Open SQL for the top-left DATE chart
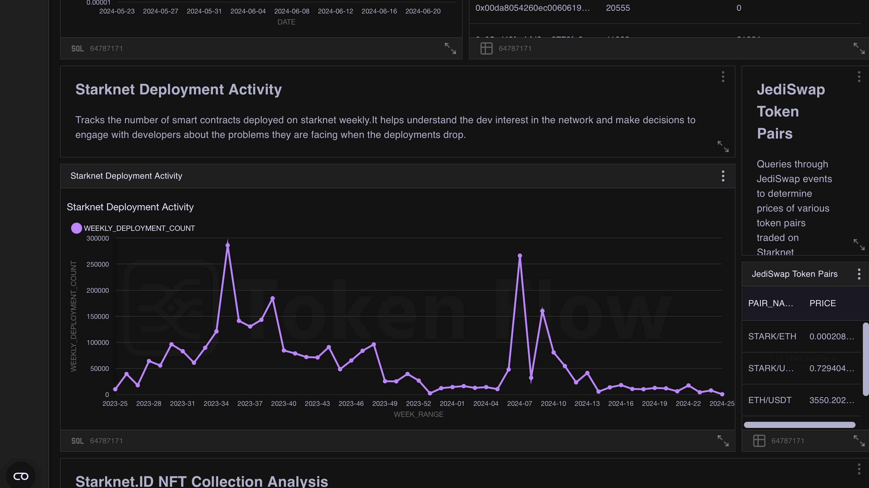 (78, 49)
